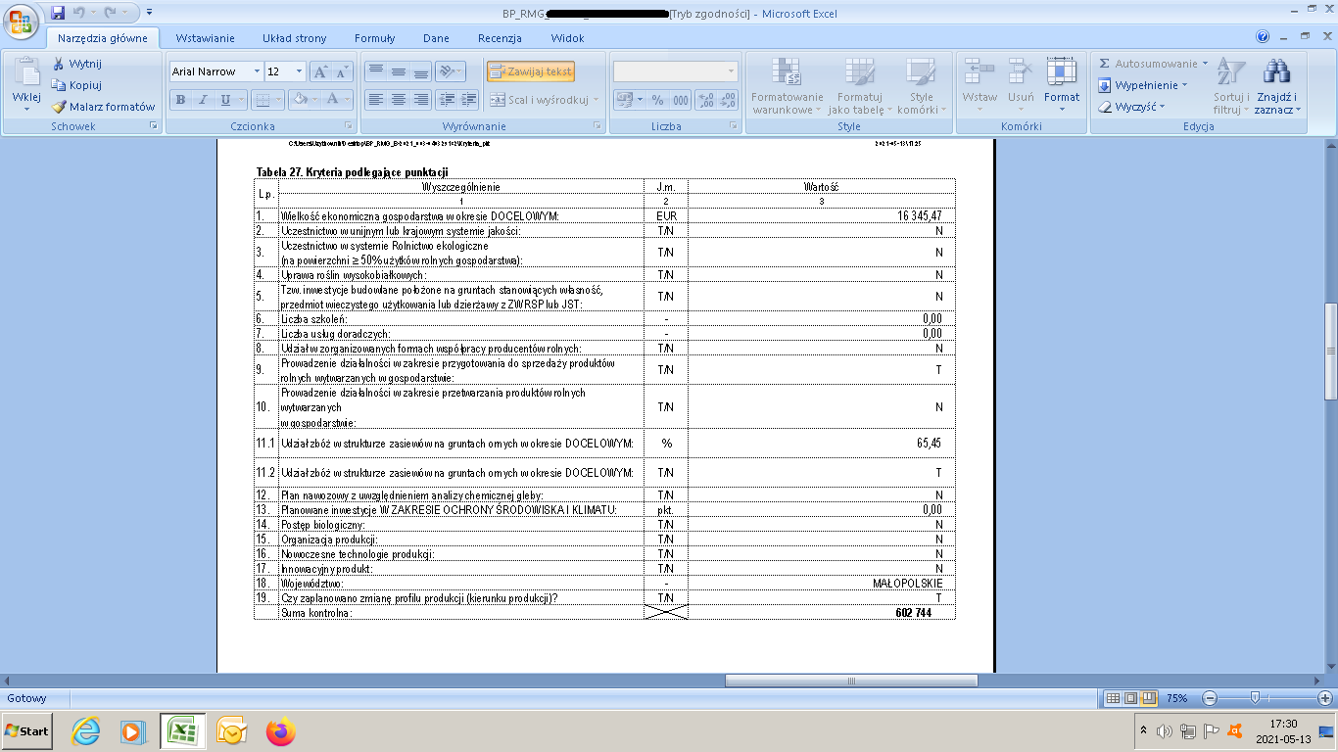Open the number format dropdown
1338x752 pixels.
pyautogui.click(x=731, y=72)
